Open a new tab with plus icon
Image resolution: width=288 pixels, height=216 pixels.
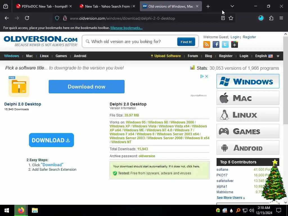click(x=208, y=6)
